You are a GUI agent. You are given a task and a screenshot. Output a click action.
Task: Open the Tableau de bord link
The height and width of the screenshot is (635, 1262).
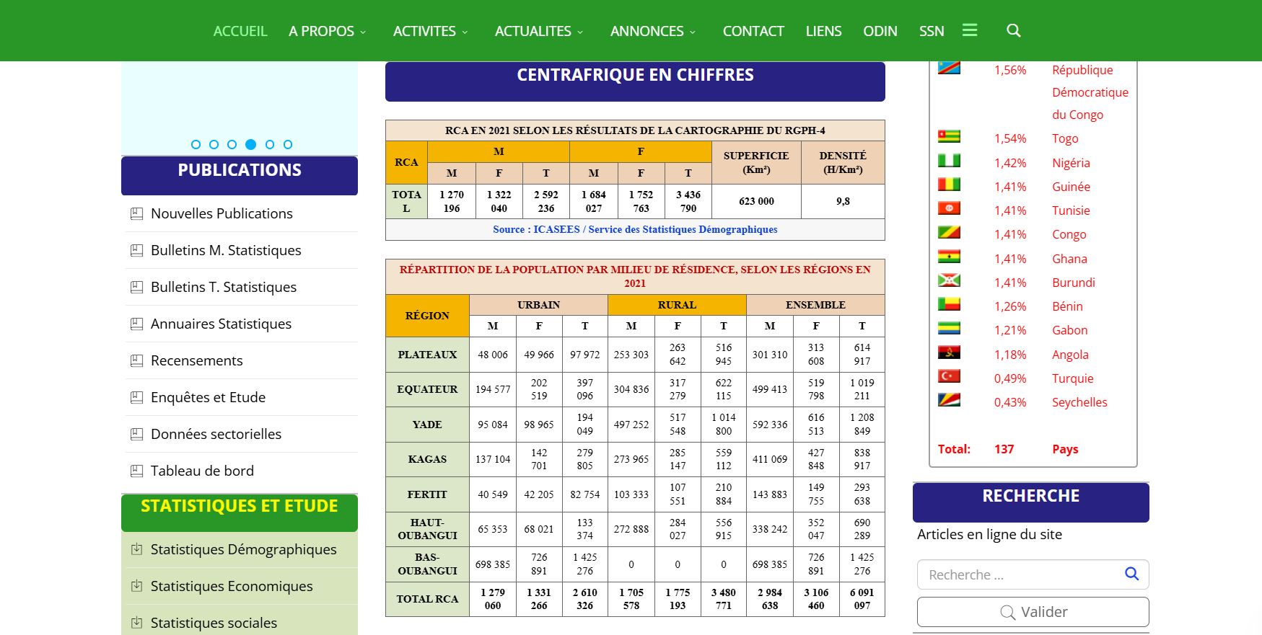(202, 471)
